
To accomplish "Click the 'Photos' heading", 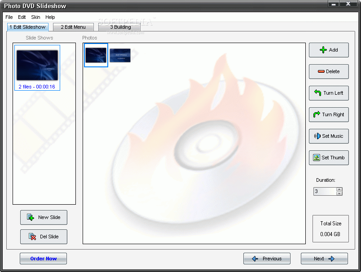I will pyautogui.click(x=89, y=38).
